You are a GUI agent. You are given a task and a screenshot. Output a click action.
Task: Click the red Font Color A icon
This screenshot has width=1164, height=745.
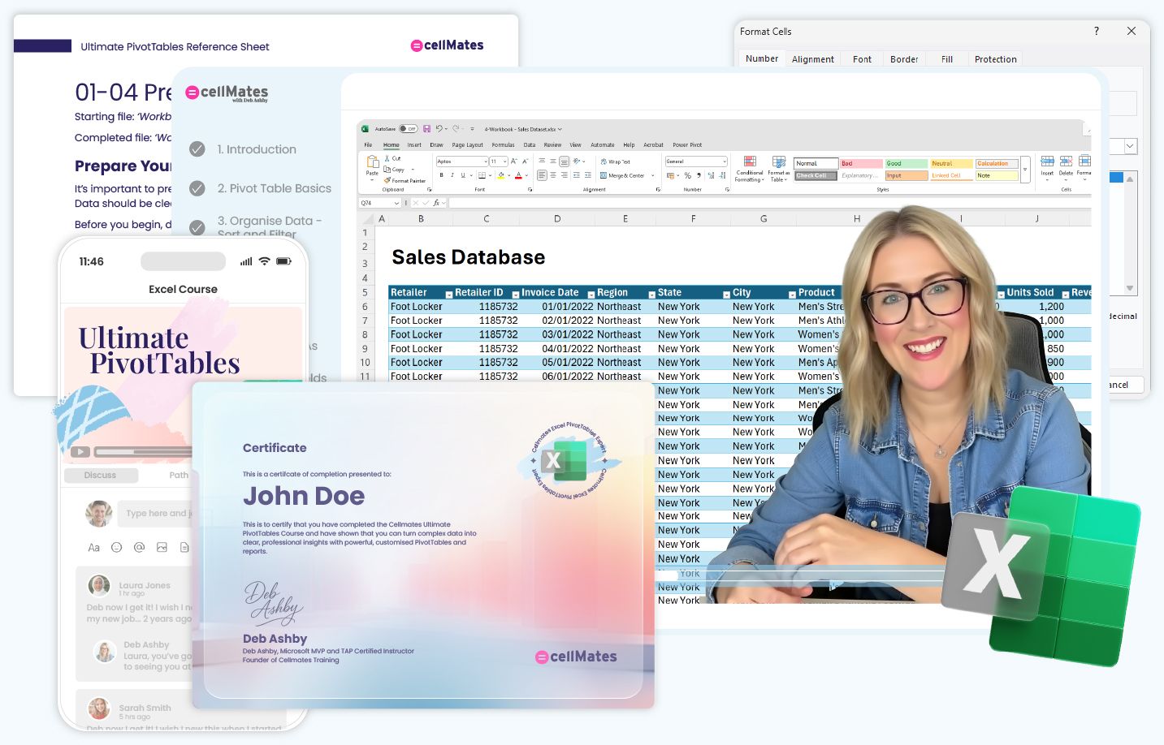click(x=518, y=175)
